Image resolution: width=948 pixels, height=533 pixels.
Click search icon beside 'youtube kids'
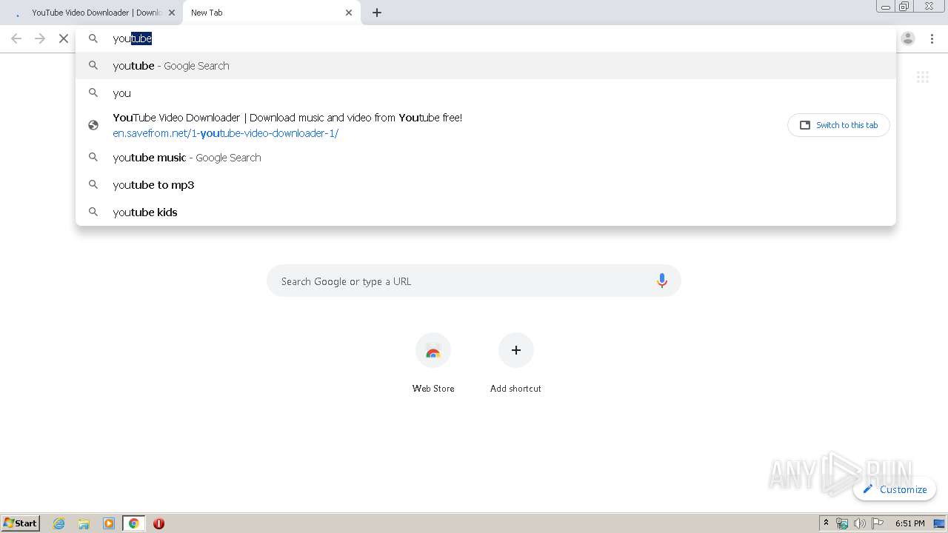[x=93, y=212]
